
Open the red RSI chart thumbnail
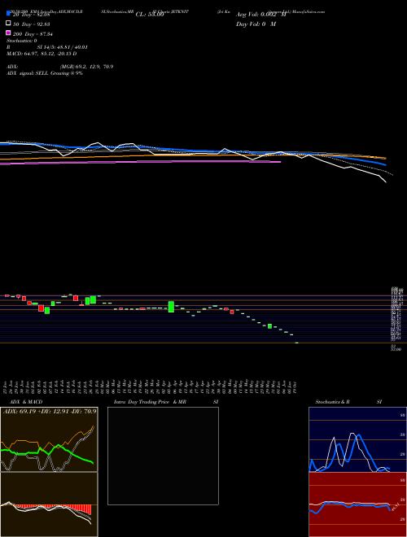[x=357, y=504]
